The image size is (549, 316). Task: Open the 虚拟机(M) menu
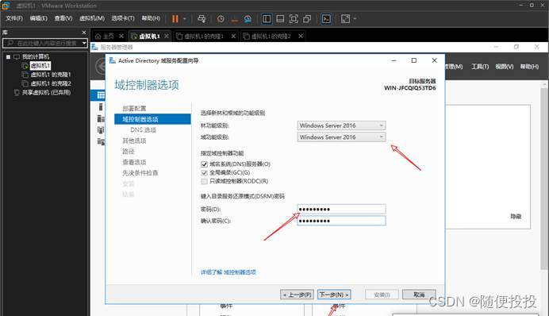coord(92,18)
